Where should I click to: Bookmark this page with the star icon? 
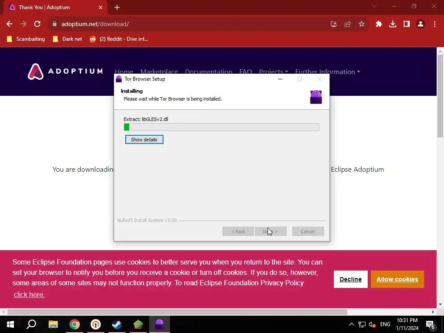pos(362,24)
